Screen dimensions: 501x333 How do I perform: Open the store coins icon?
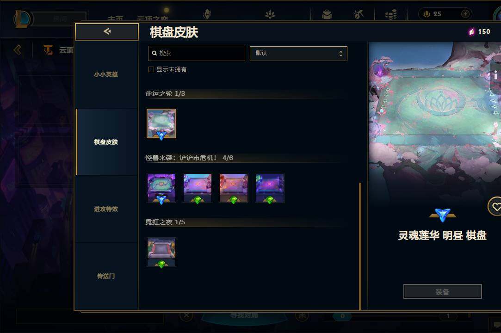[x=391, y=14]
